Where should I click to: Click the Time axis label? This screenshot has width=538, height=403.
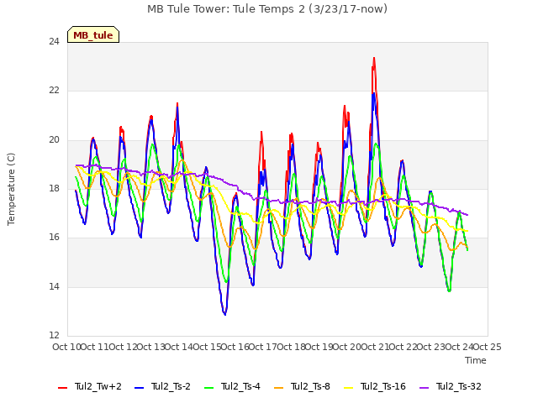[476, 360]
